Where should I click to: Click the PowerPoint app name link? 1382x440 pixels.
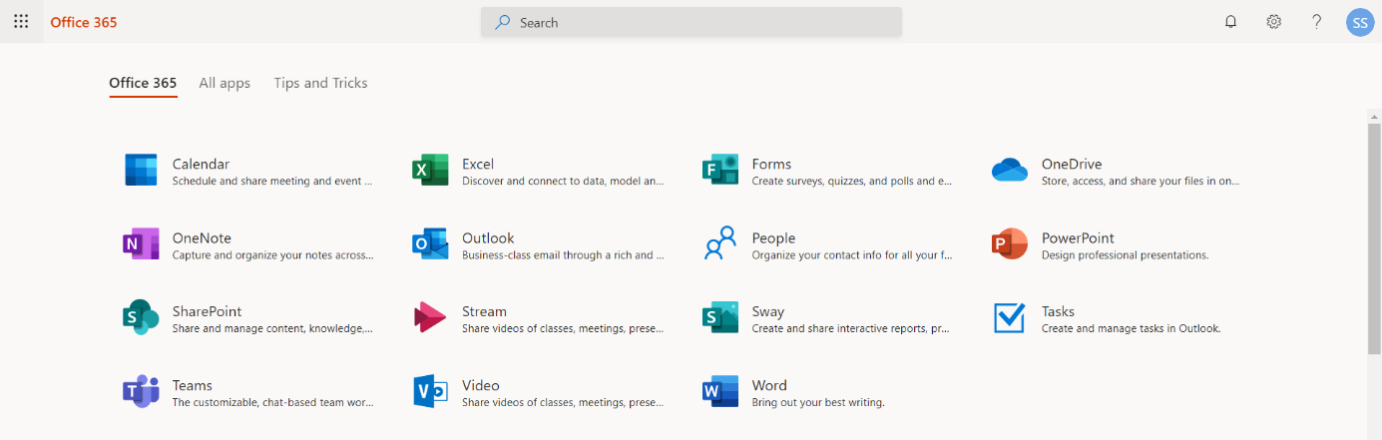[1078, 237]
